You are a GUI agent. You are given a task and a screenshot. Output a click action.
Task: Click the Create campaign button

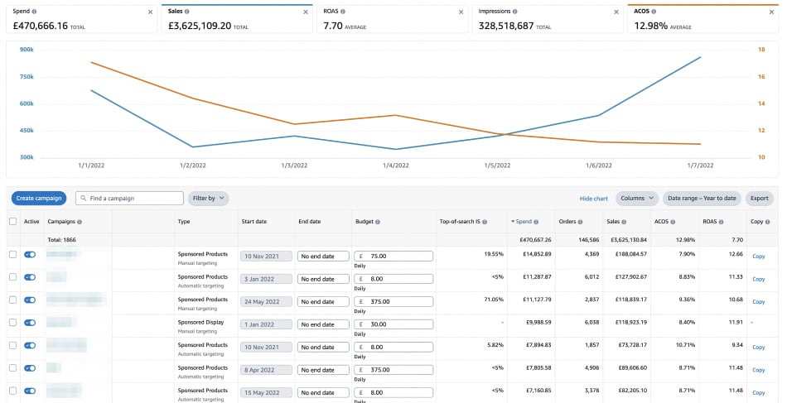39,199
